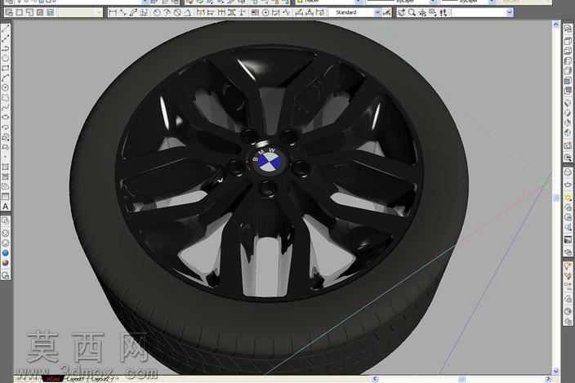
Task: Select the Polyline drawing tool
Action: coord(6,48)
